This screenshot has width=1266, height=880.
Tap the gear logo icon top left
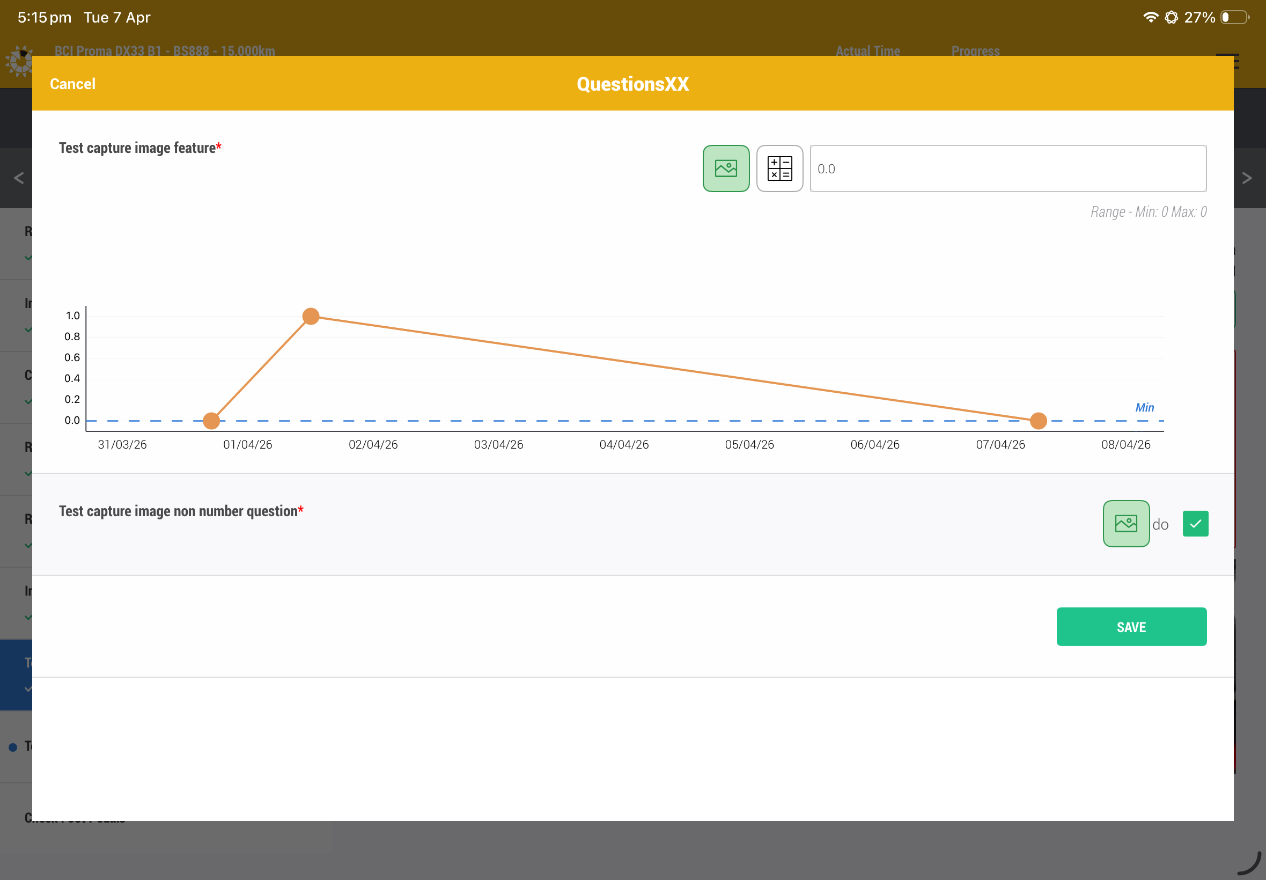(20, 61)
